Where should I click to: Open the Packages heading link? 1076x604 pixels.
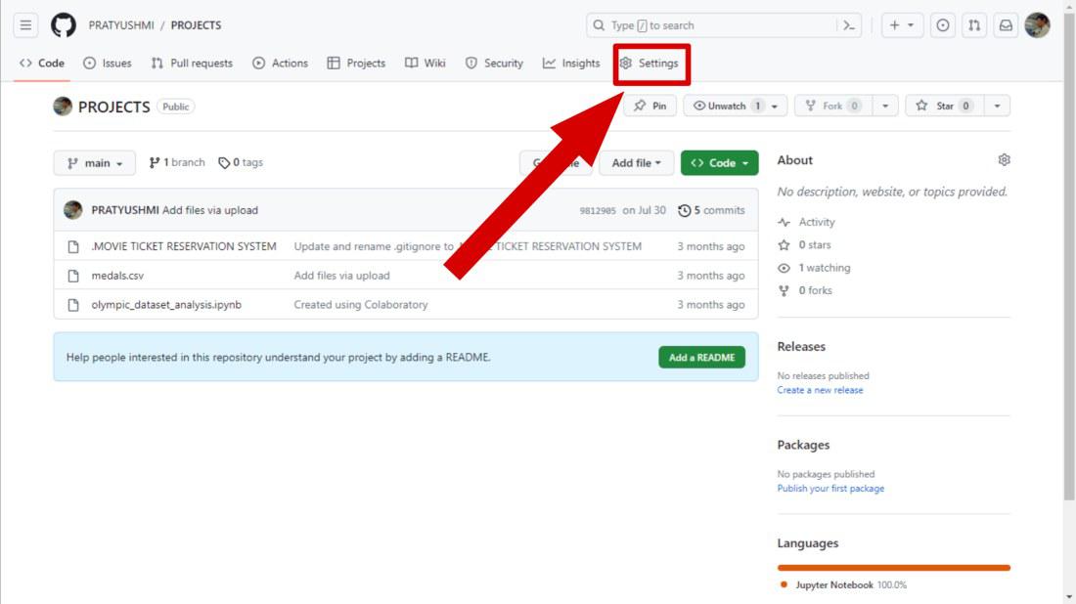point(803,445)
